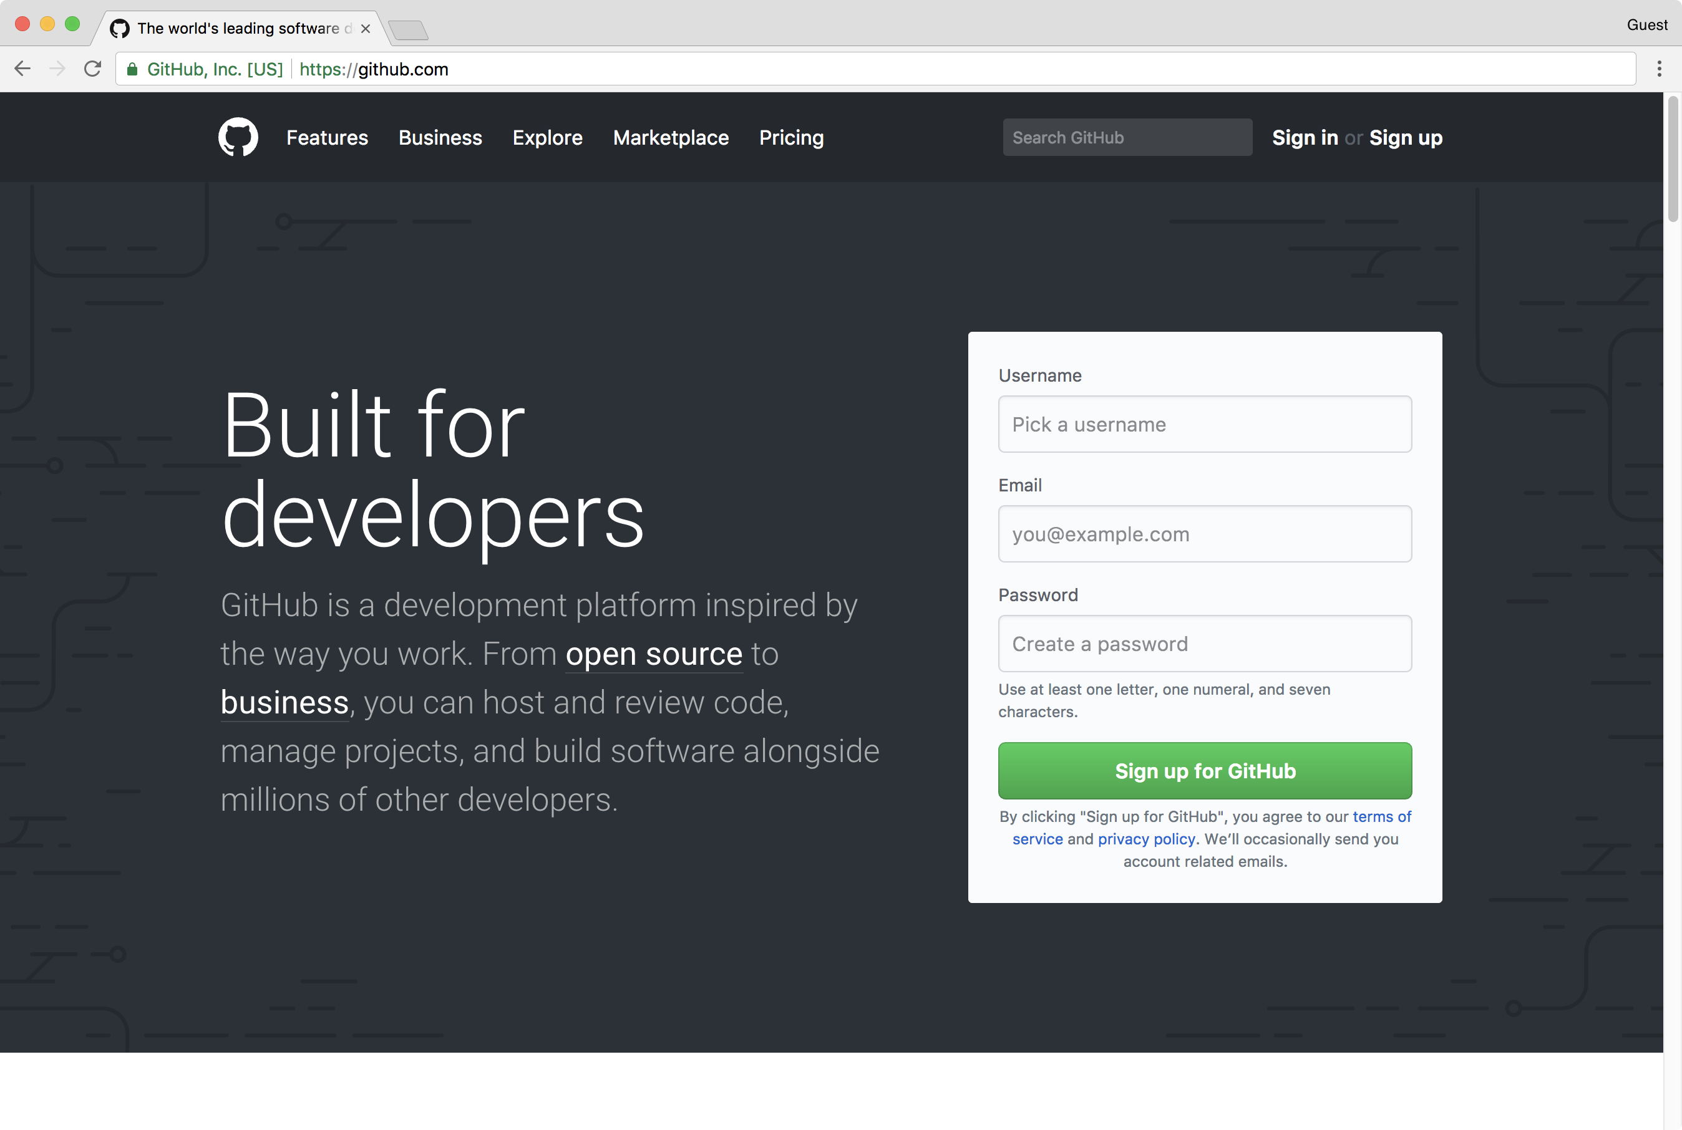
Task: Open the Pricing navigation menu item
Action: (x=791, y=136)
